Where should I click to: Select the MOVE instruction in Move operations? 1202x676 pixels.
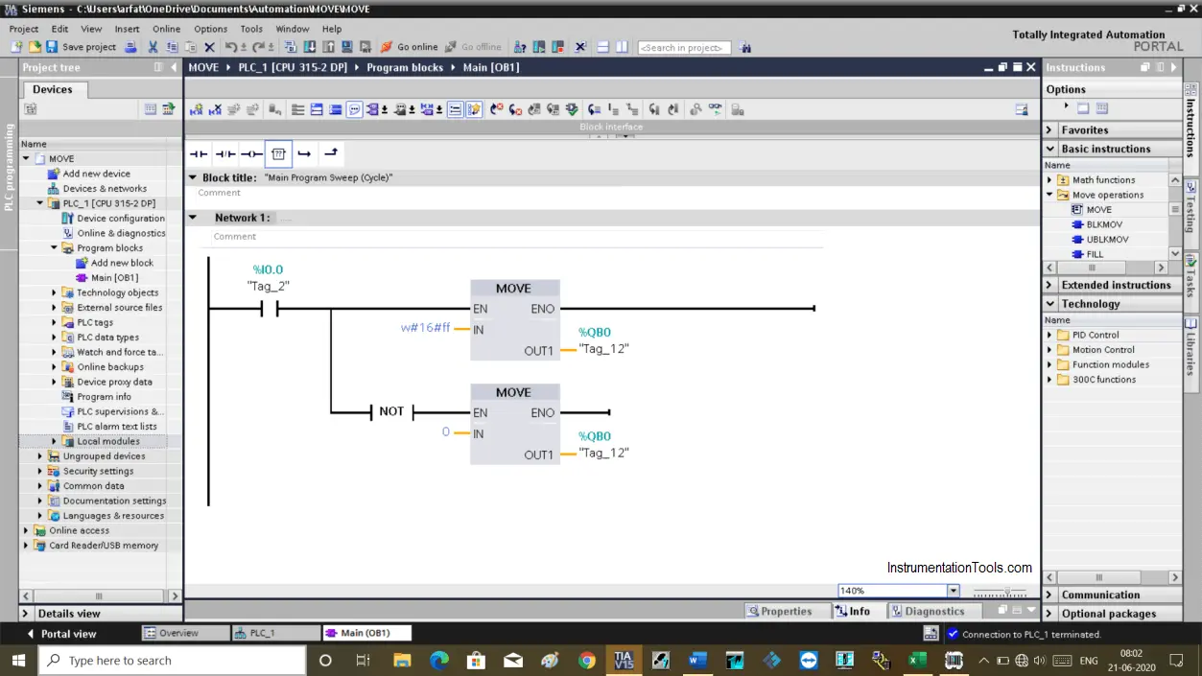(1098, 209)
